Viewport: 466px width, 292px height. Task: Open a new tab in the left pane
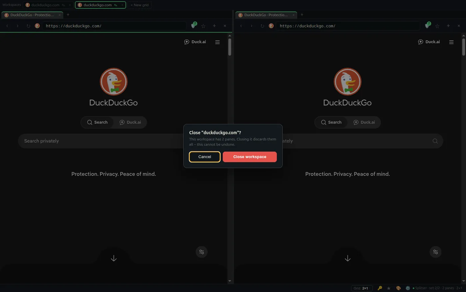click(68, 15)
